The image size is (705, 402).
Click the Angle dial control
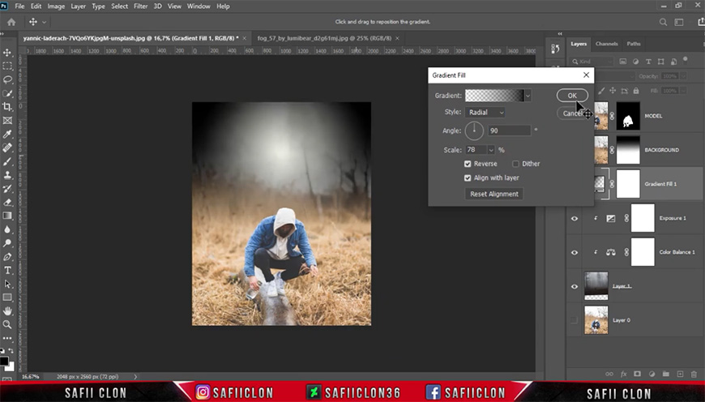(x=474, y=130)
